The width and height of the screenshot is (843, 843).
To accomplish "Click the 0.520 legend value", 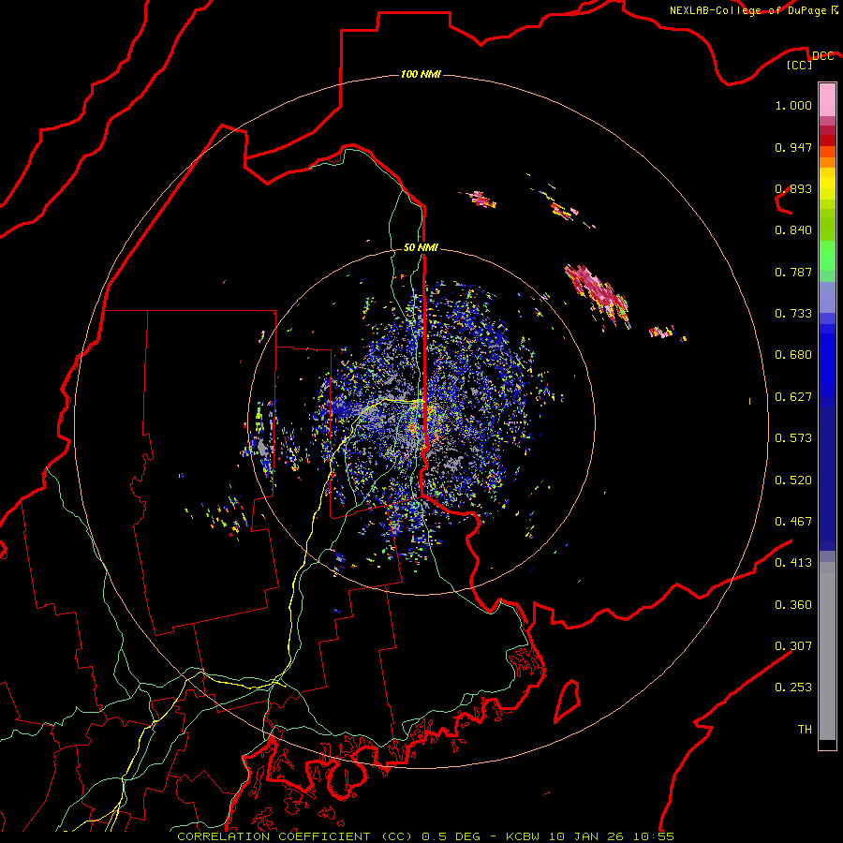I will (x=793, y=481).
